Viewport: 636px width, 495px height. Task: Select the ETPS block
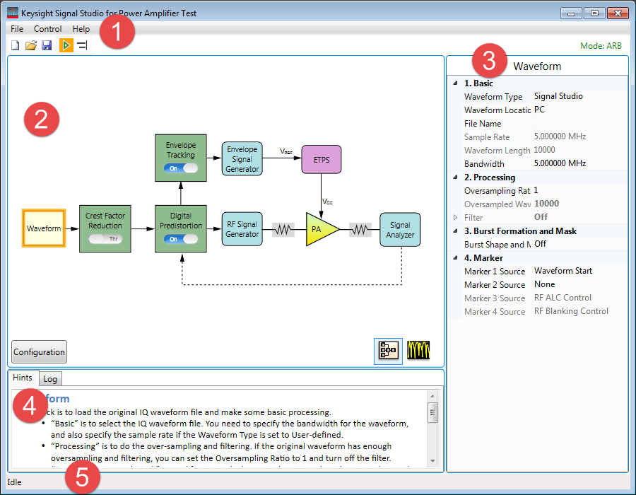click(x=322, y=159)
